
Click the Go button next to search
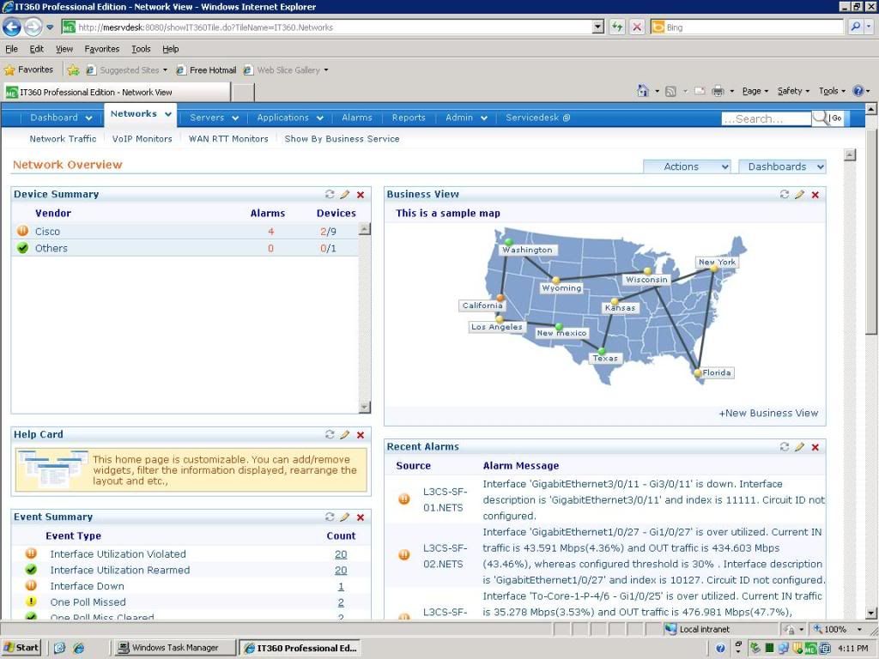(836, 118)
